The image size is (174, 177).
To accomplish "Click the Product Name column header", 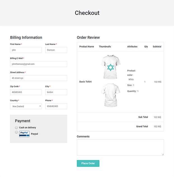I will point(87,47).
